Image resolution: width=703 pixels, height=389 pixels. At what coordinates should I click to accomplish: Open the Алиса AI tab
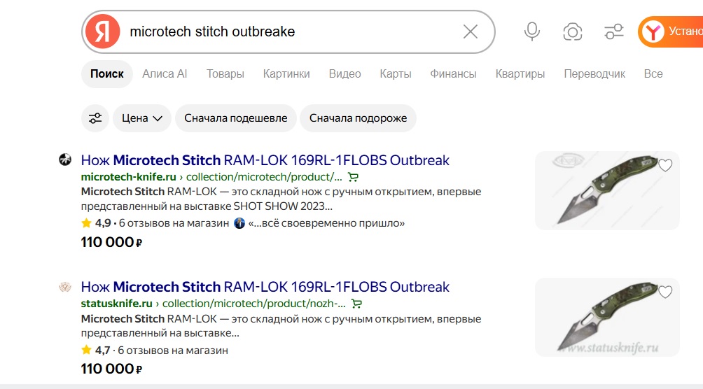click(x=165, y=74)
